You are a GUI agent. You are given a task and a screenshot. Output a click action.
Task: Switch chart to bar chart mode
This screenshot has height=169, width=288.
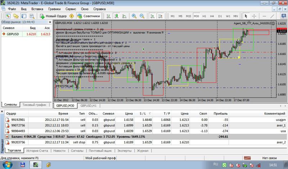click(109, 16)
